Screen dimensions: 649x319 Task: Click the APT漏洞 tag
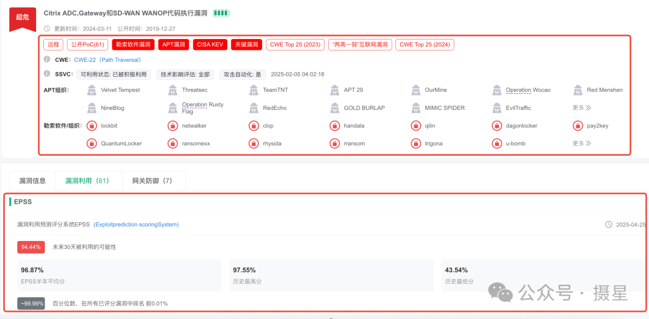click(174, 44)
